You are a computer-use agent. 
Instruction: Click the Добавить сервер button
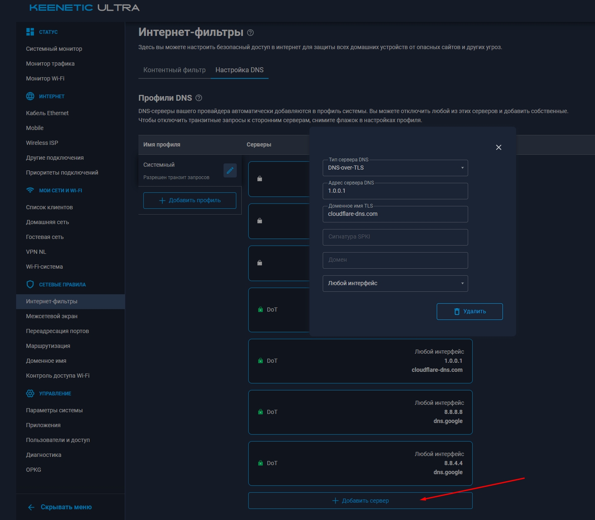click(x=360, y=500)
